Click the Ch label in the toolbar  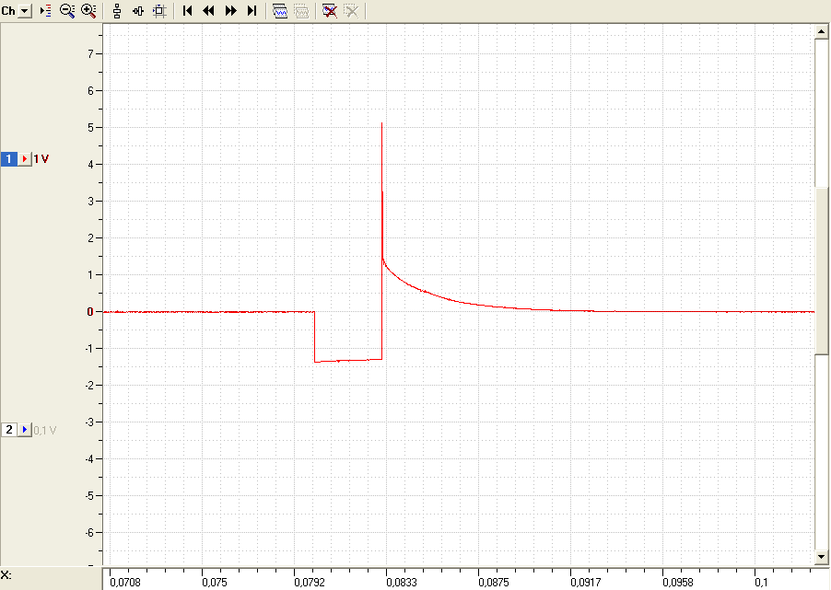pyautogui.click(x=8, y=11)
